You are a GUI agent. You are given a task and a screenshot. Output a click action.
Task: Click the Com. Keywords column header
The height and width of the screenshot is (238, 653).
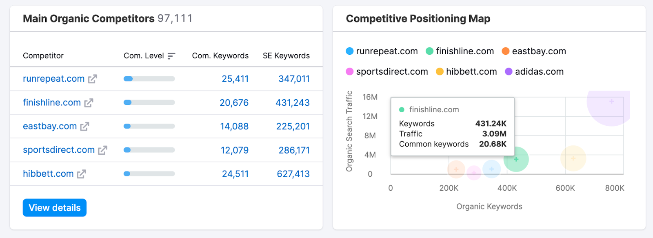coord(220,56)
